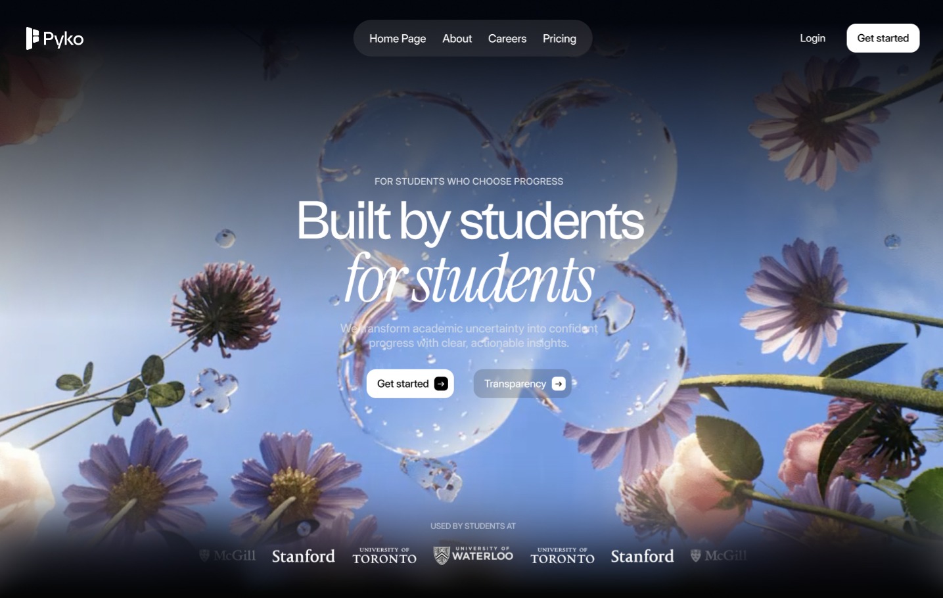
Task: Click the arrow icon on Transparency button
Action: point(559,384)
